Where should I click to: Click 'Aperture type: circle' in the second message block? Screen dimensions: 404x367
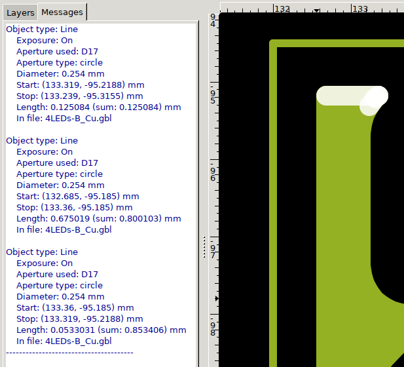pyautogui.click(x=60, y=174)
